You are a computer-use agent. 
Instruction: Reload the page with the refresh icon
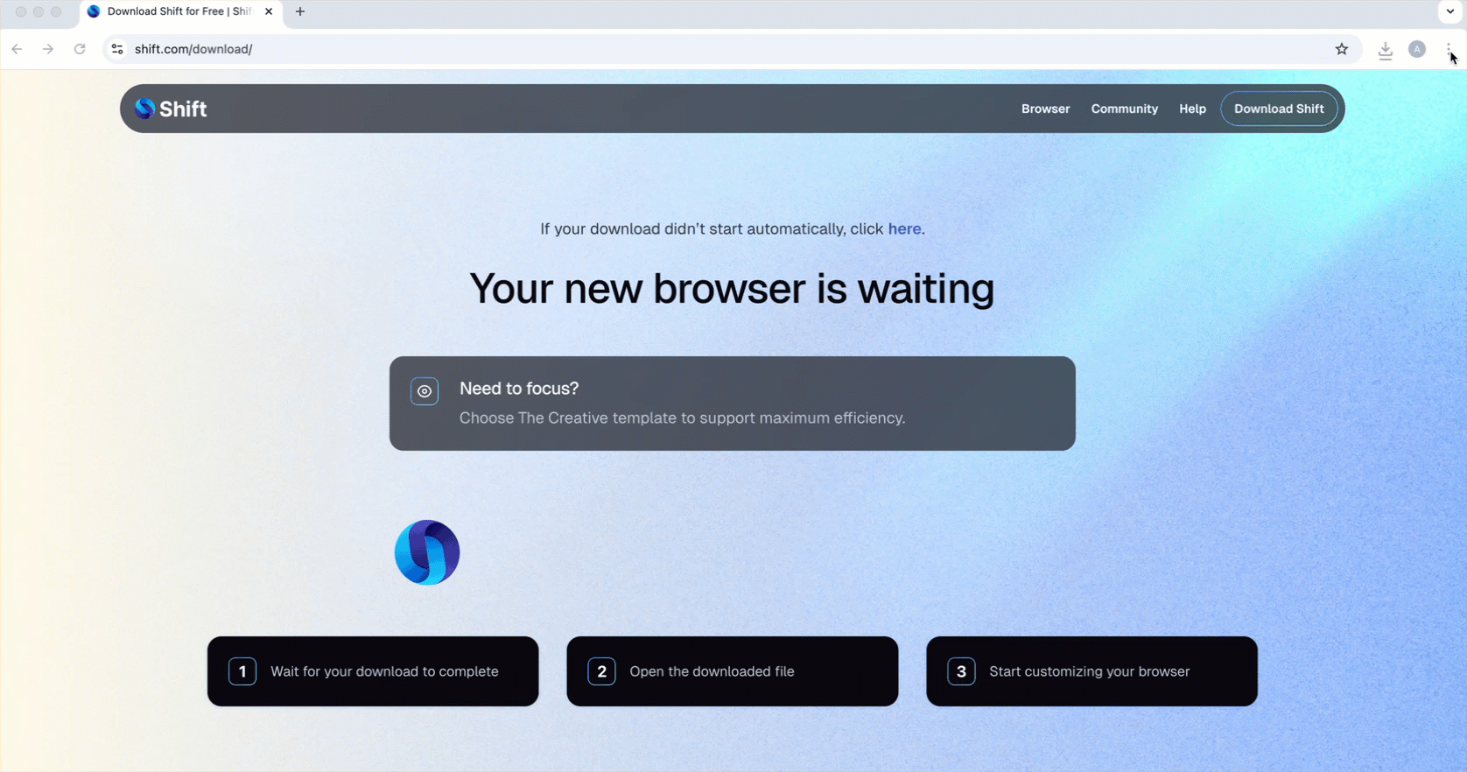tap(80, 49)
